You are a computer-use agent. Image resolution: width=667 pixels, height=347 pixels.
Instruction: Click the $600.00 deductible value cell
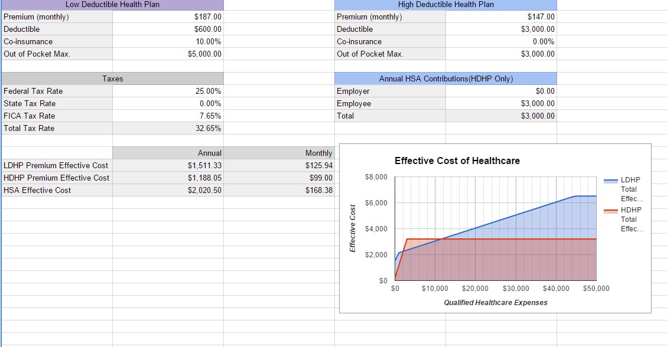[x=168, y=29]
